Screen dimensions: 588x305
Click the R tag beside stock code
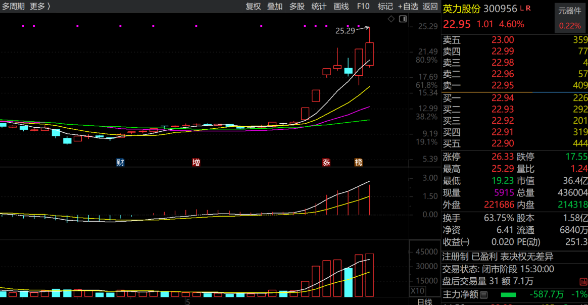528,8
